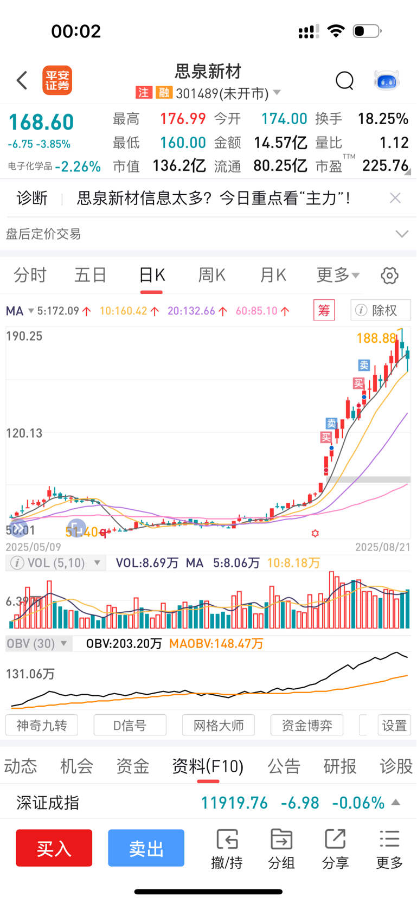Open the 公告 tab

(x=284, y=766)
